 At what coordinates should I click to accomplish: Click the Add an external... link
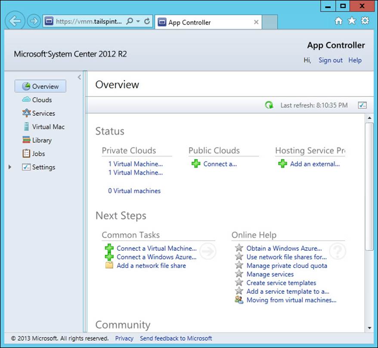pyautogui.click(x=315, y=164)
